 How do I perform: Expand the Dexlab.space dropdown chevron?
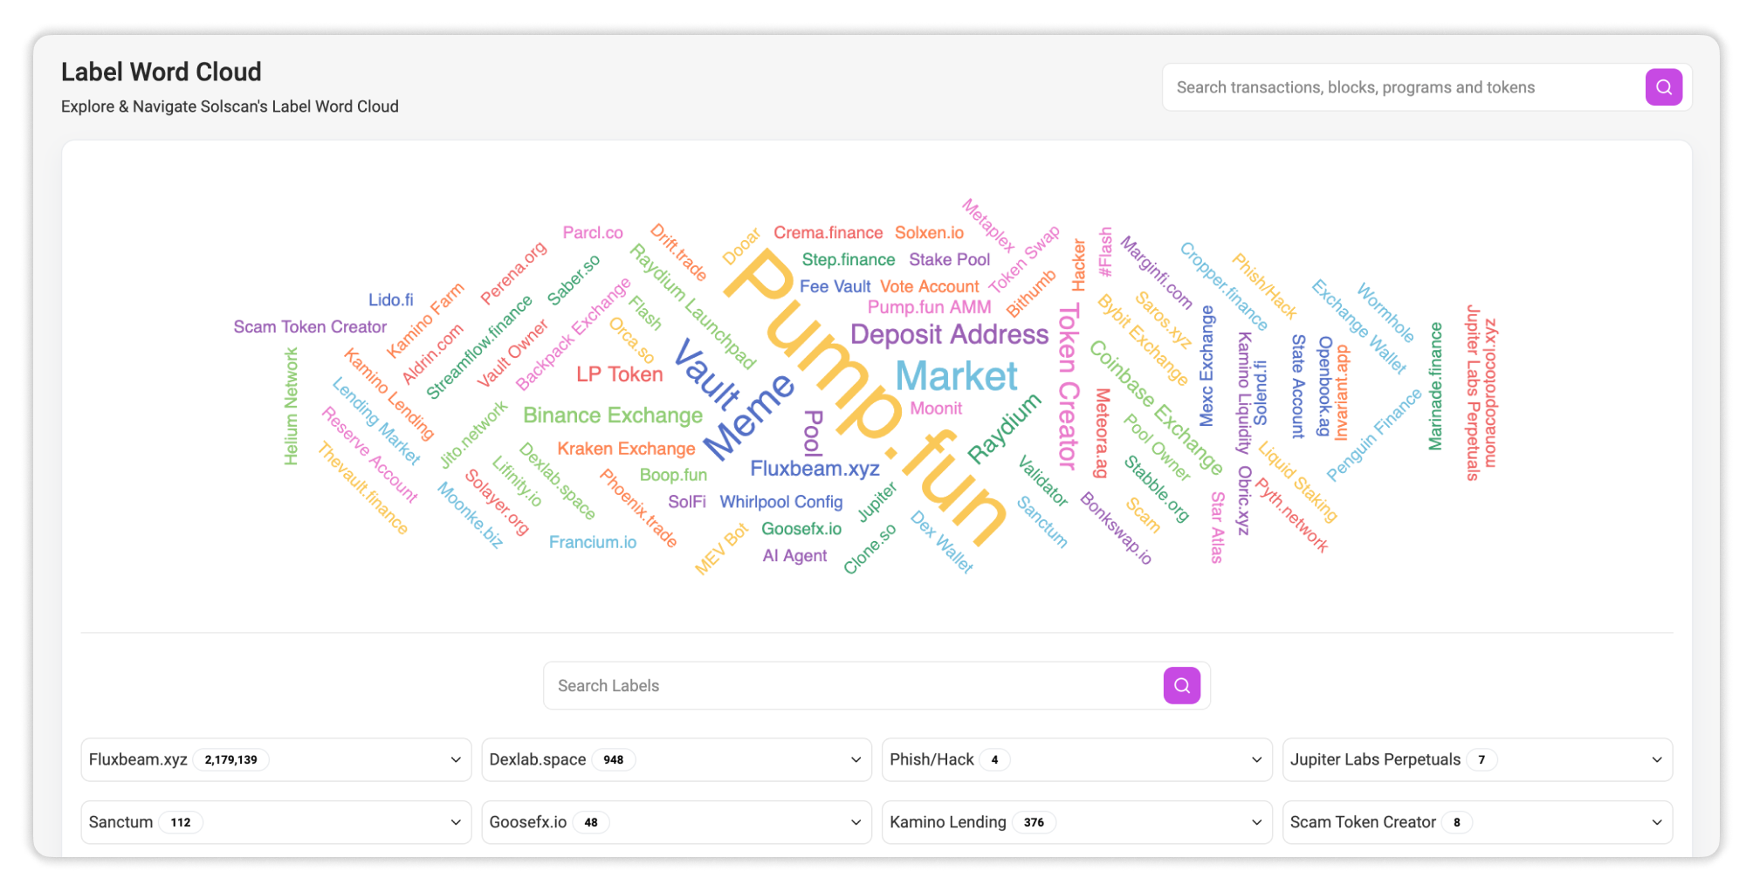[x=856, y=760]
